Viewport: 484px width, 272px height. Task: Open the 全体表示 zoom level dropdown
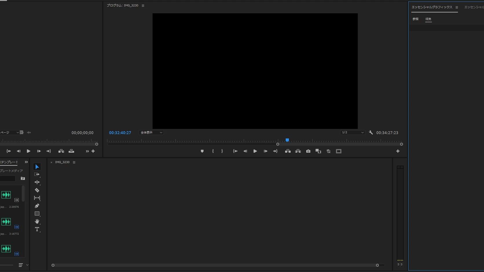point(151,133)
